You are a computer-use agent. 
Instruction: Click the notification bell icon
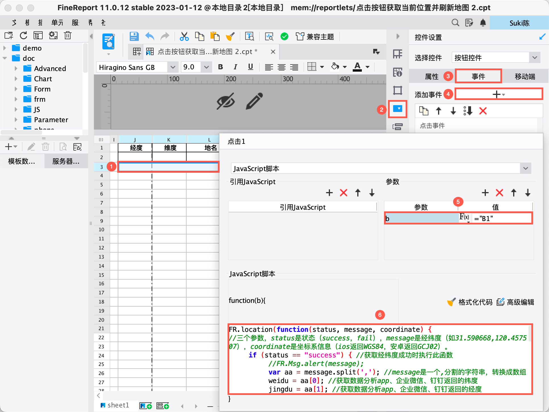(483, 23)
